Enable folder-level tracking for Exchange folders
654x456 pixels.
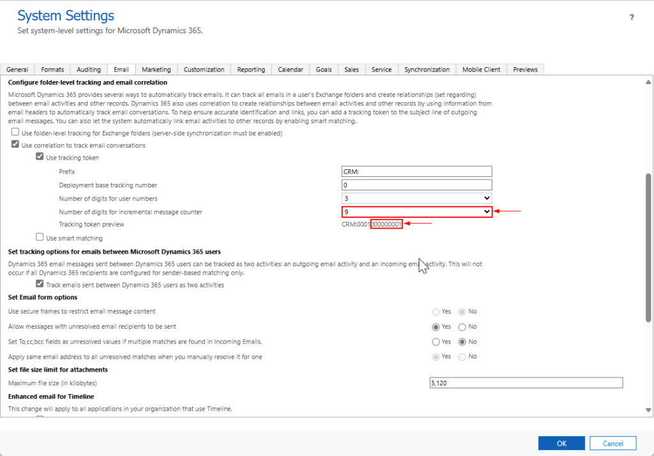coord(15,132)
